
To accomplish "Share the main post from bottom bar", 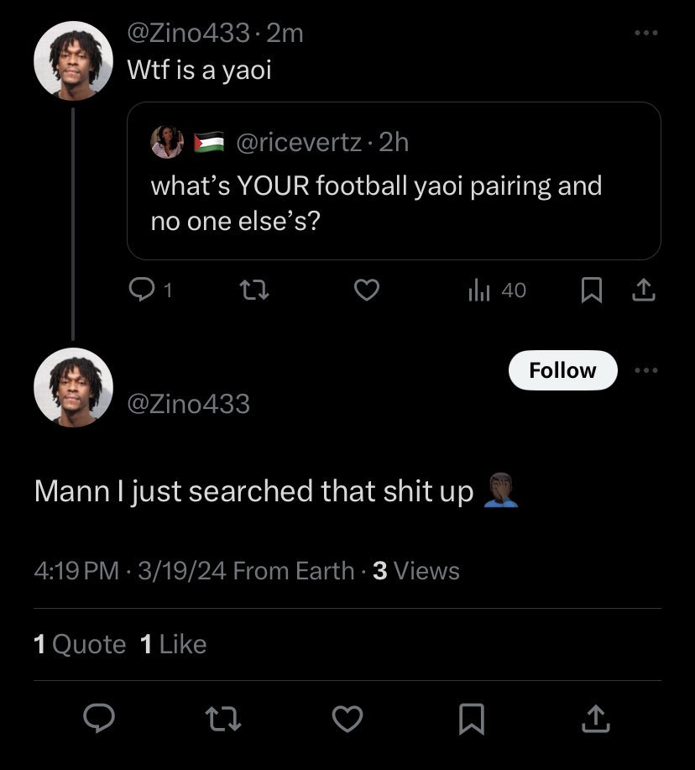I will pyautogui.click(x=594, y=717).
